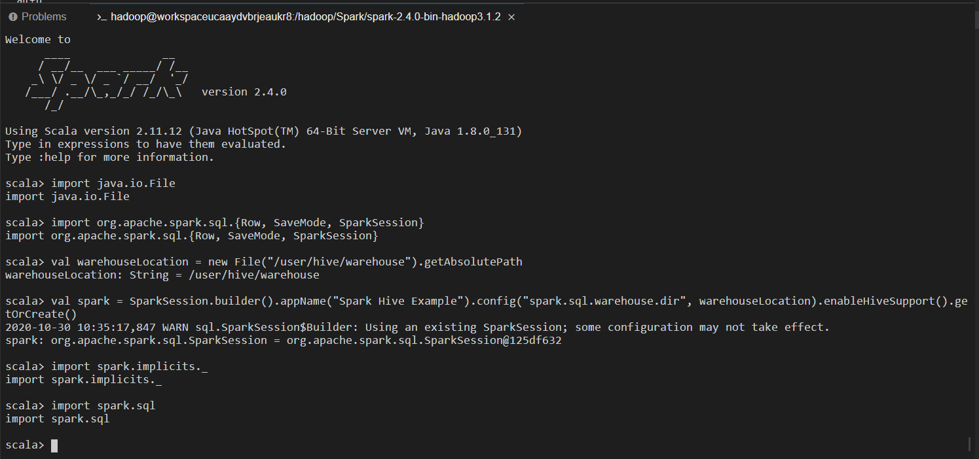Click the terminal prompt icon on hadoop tab

[x=102, y=17]
